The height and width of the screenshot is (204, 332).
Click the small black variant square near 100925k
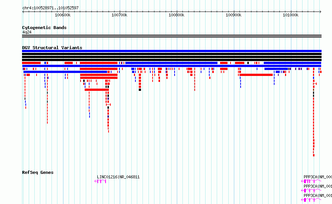[248, 63]
